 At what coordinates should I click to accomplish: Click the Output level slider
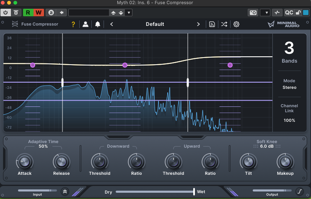click(x=272, y=191)
